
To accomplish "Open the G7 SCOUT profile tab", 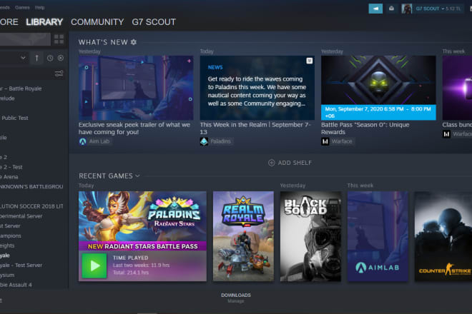I will (154, 22).
